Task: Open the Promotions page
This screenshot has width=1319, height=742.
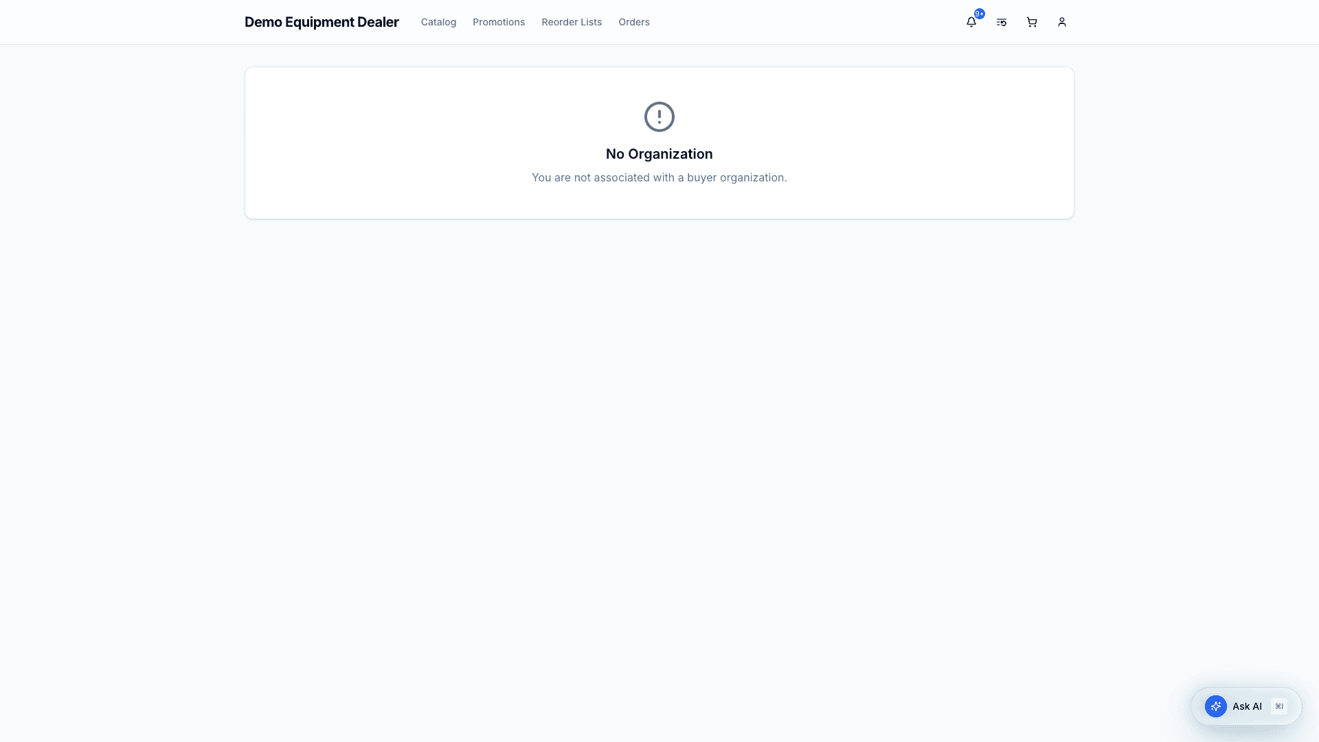Action: [x=499, y=22]
